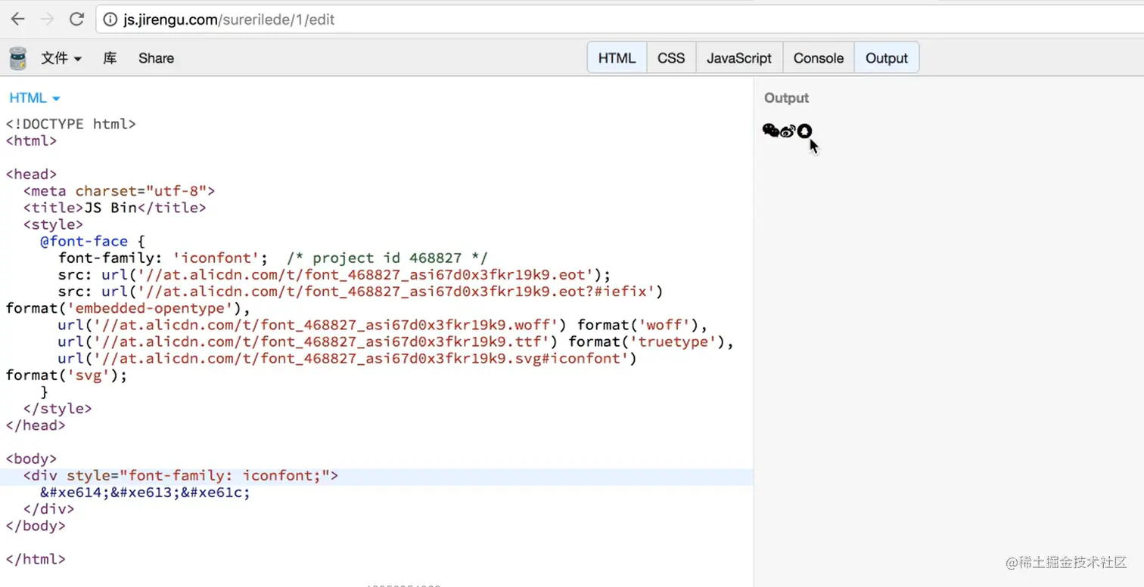Click the <title>JS Bin</title> line
The image size is (1144, 587).
(115, 208)
